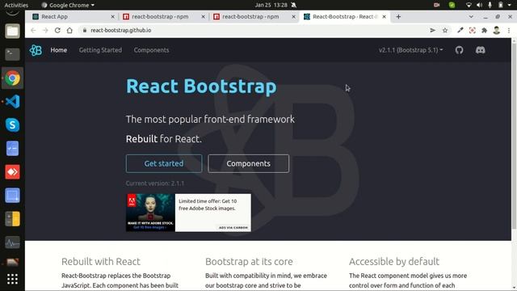Click the 'Current version: 2.1.1' text
Image resolution: width=517 pixels, height=291 pixels.
click(155, 183)
